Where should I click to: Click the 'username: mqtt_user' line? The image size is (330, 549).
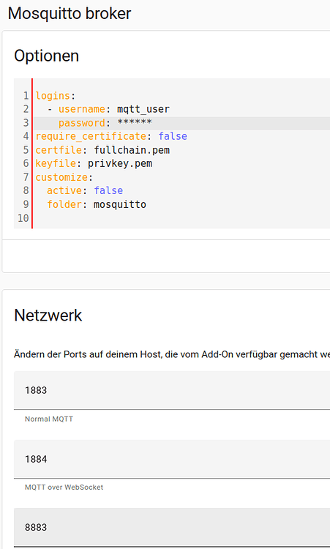(x=108, y=109)
